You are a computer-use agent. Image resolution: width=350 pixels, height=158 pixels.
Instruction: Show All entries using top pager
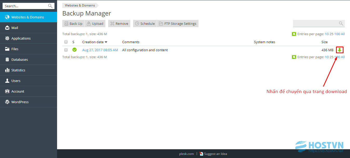[343, 34]
